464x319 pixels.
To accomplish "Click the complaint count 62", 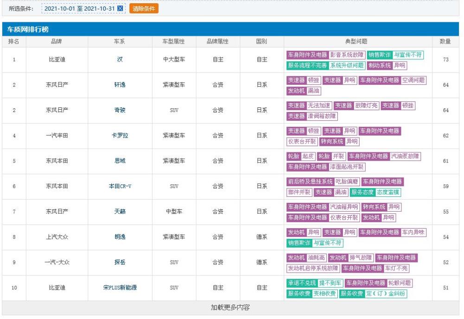I will (445, 136).
